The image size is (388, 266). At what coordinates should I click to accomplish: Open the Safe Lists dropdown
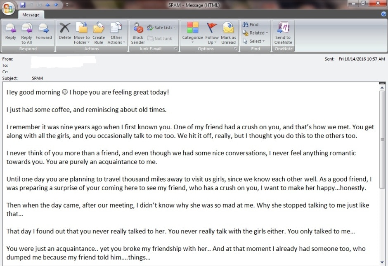(x=161, y=28)
